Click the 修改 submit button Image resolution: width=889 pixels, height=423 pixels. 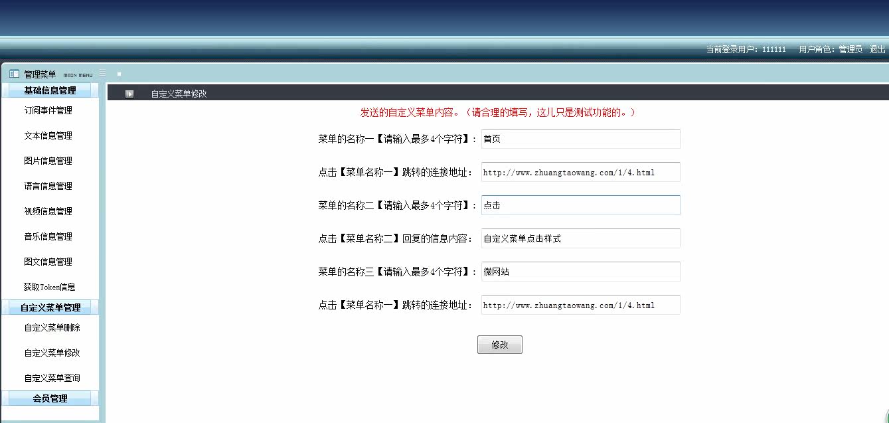[x=499, y=345]
